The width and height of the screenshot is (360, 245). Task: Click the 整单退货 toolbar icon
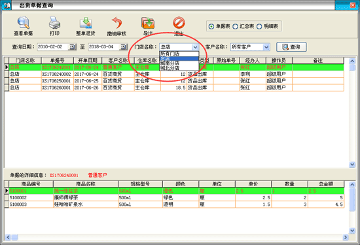[x=86, y=23]
